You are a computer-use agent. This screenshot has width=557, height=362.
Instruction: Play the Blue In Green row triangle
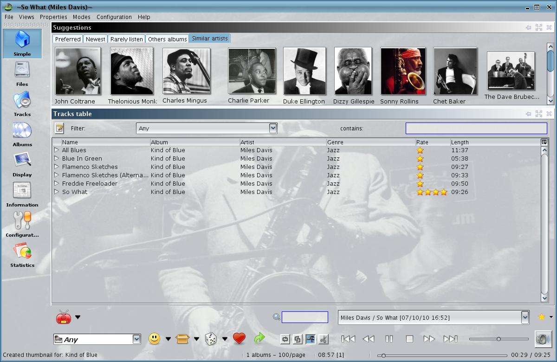(57, 158)
